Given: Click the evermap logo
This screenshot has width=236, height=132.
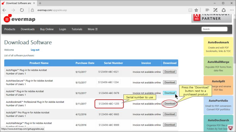Looking at the screenshot, I should (19, 18).
